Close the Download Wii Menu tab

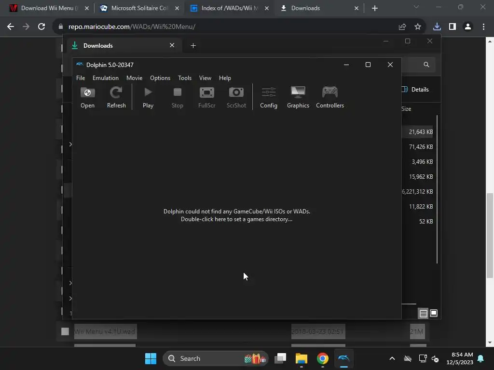coord(87,8)
